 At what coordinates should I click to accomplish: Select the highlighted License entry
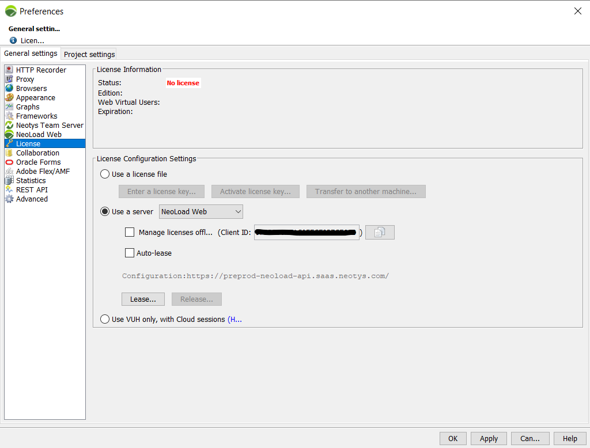point(45,144)
